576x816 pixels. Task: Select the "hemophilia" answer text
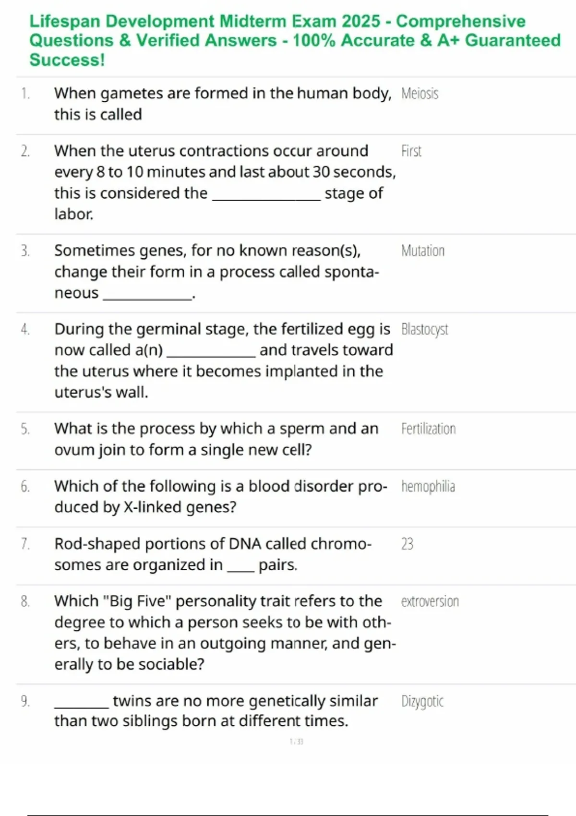tap(428, 487)
